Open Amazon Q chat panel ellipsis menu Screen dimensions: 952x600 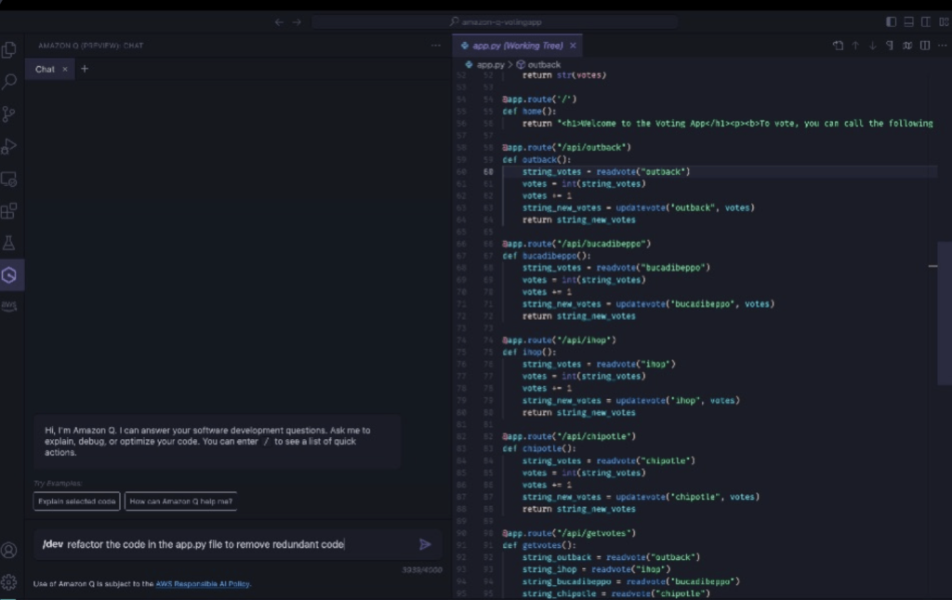point(436,46)
